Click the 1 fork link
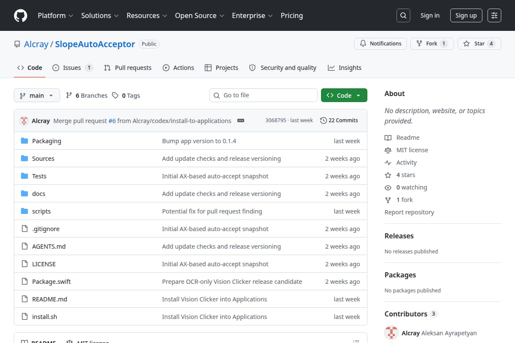This screenshot has width=515, height=343. (399, 200)
